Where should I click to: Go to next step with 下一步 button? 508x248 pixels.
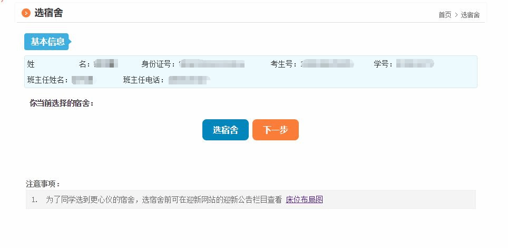276,130
